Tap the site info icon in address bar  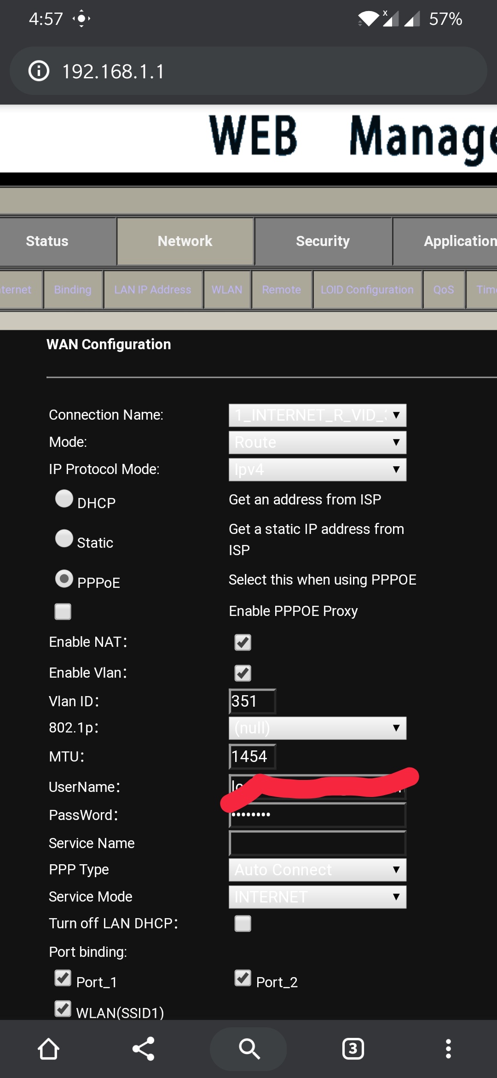[39, 71]
